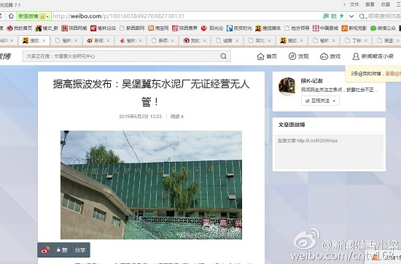Viewport: 401px width, 264px height.
Task: Click the Weibo logo on floating bar
Action: [45, 250]
